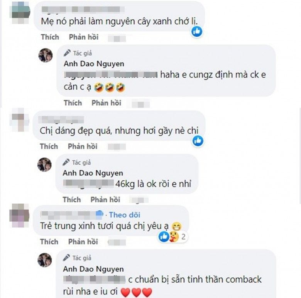Click the like reaction on the 'cây xanh' comment
The image size is (301, 298).
tap(197, 31)
